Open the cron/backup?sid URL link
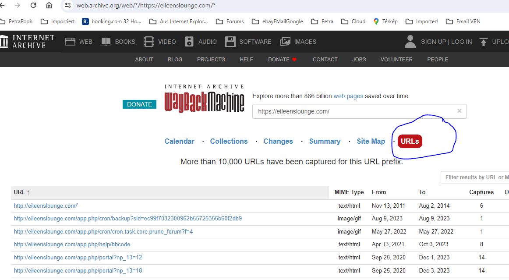This screenshot has height=280, width=509. 127,219
